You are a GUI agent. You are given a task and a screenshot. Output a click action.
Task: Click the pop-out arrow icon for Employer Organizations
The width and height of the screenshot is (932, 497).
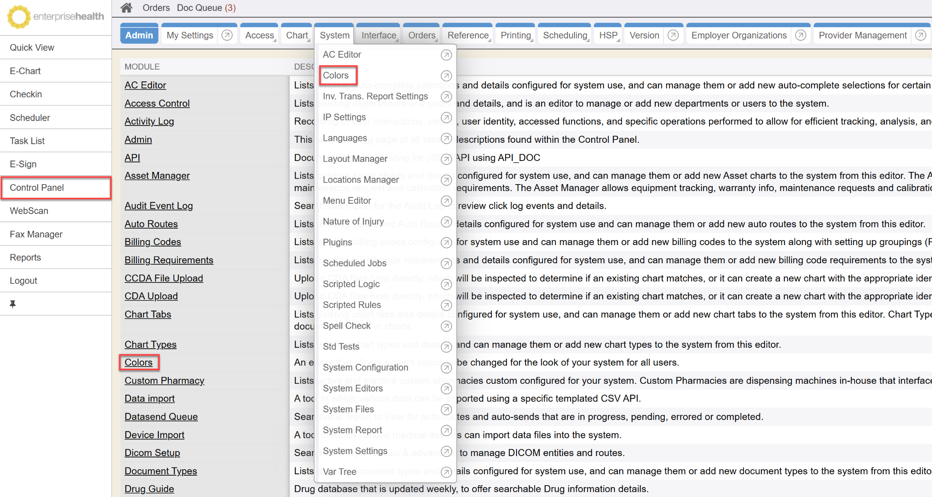pos(800,35)
